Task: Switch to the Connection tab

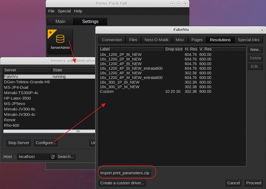Action: (x=112, y=40)
